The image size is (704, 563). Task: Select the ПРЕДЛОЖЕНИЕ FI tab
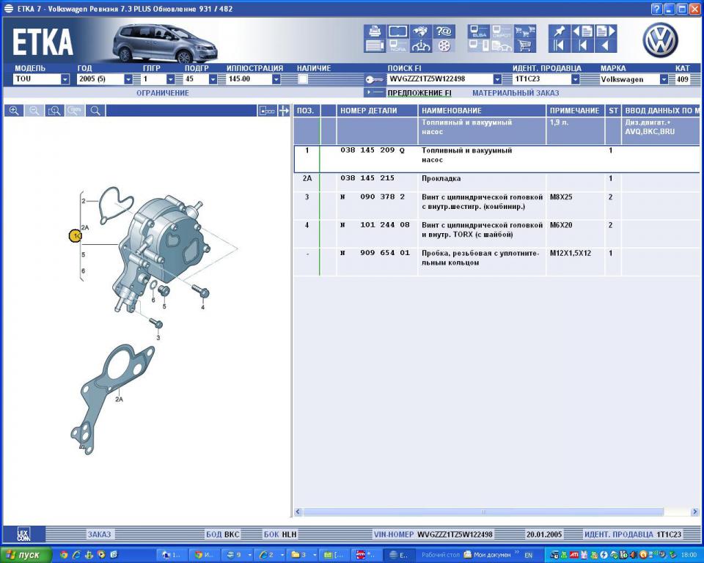pyautogui.click(x=419, y=93)
